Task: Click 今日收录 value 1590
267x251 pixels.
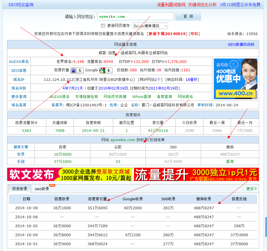Action: (x=189, y=131)
